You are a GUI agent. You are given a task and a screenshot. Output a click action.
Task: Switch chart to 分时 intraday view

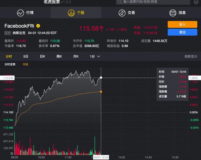point(9,56)
